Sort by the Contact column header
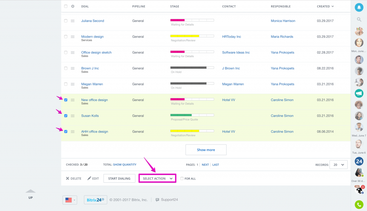Image resolution: width=367 pixels, height=211 pixels. point(229,6)
